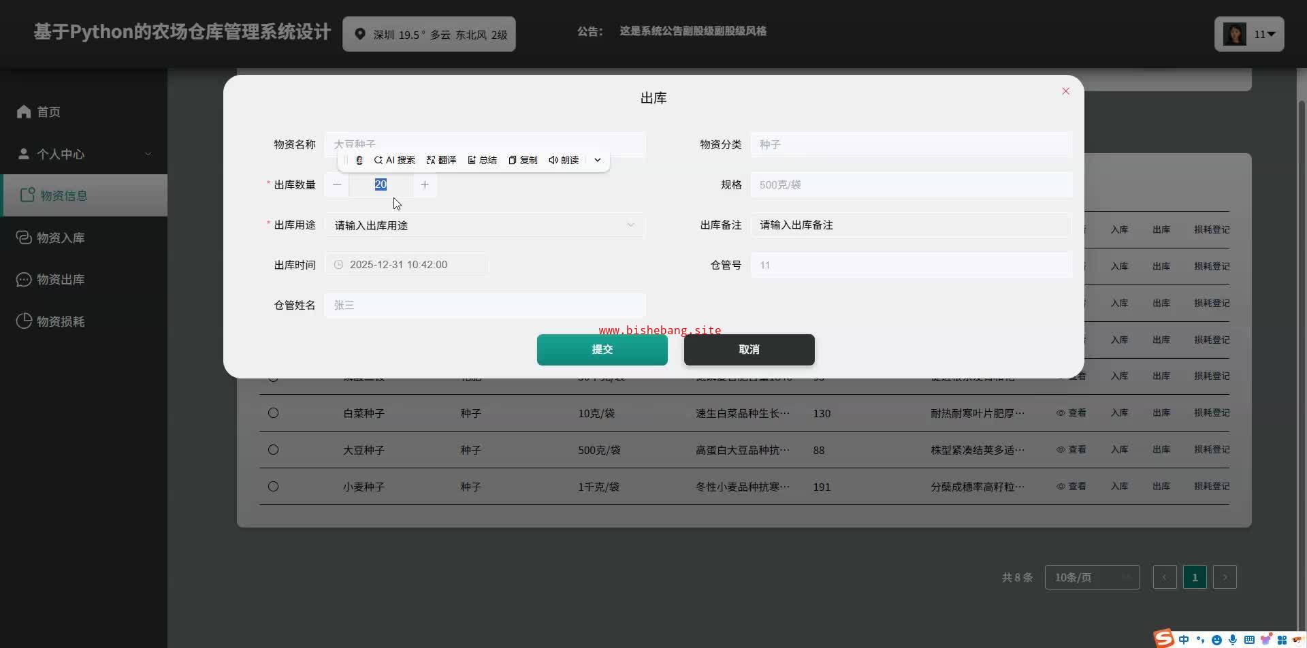Click 总结 in the selection toolbar

click(x=483, y=160)
